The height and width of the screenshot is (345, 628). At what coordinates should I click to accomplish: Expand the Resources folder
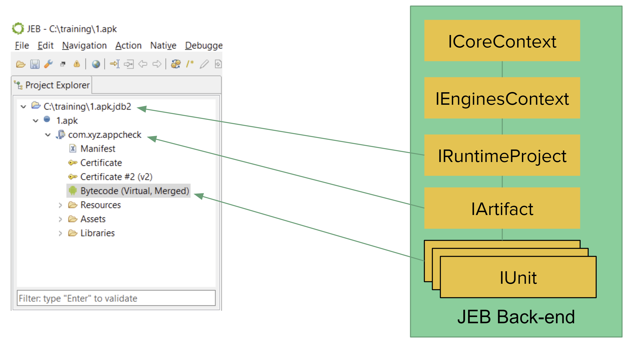pyautogui.click(x=60, y=205)
